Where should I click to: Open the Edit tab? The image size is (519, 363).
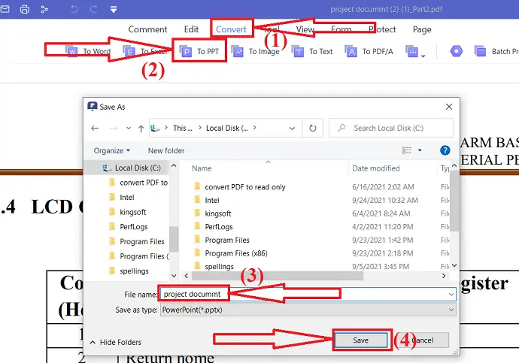click(x=191, y=29)
